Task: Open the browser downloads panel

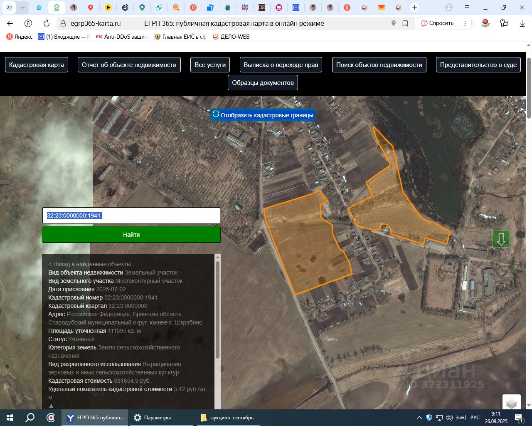Action: click(522, 23)
